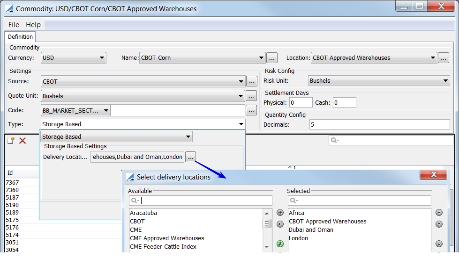Open the File menu
This screenshot has height=258, width=459.
click(x=14, y=25)
